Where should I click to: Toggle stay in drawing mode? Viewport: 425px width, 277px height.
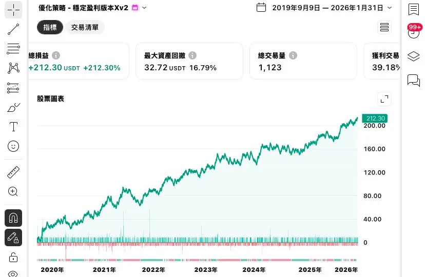(x=13, y=238)
